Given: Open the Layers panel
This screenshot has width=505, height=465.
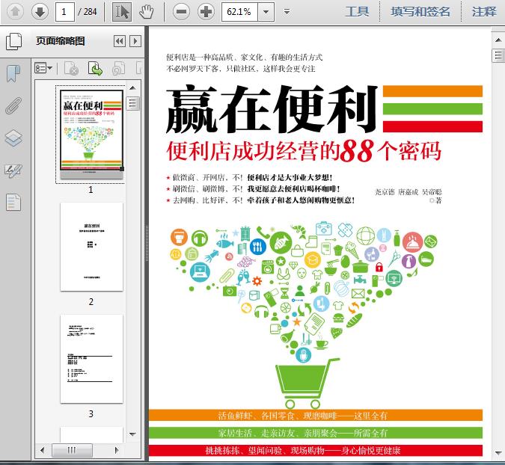Looking at the screenshot, I should [x=13, y=138].
